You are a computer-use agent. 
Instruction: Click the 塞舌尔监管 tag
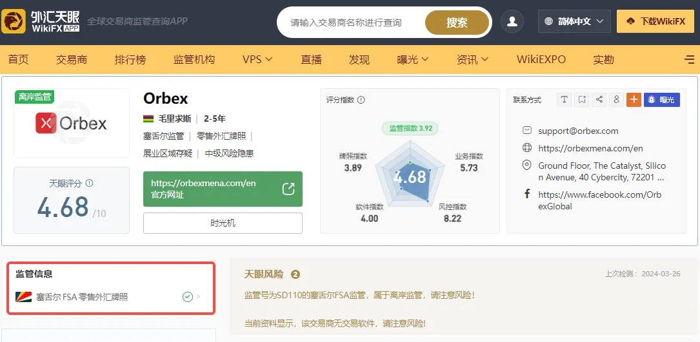163,136
